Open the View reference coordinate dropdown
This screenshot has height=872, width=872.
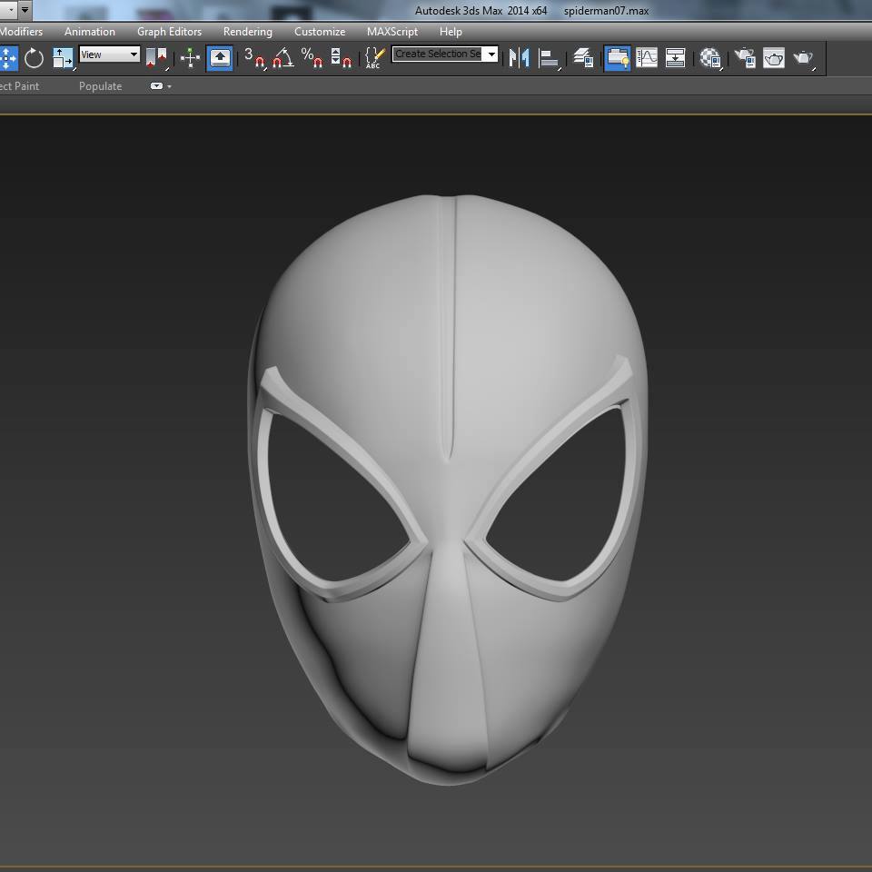coord(109,54)
